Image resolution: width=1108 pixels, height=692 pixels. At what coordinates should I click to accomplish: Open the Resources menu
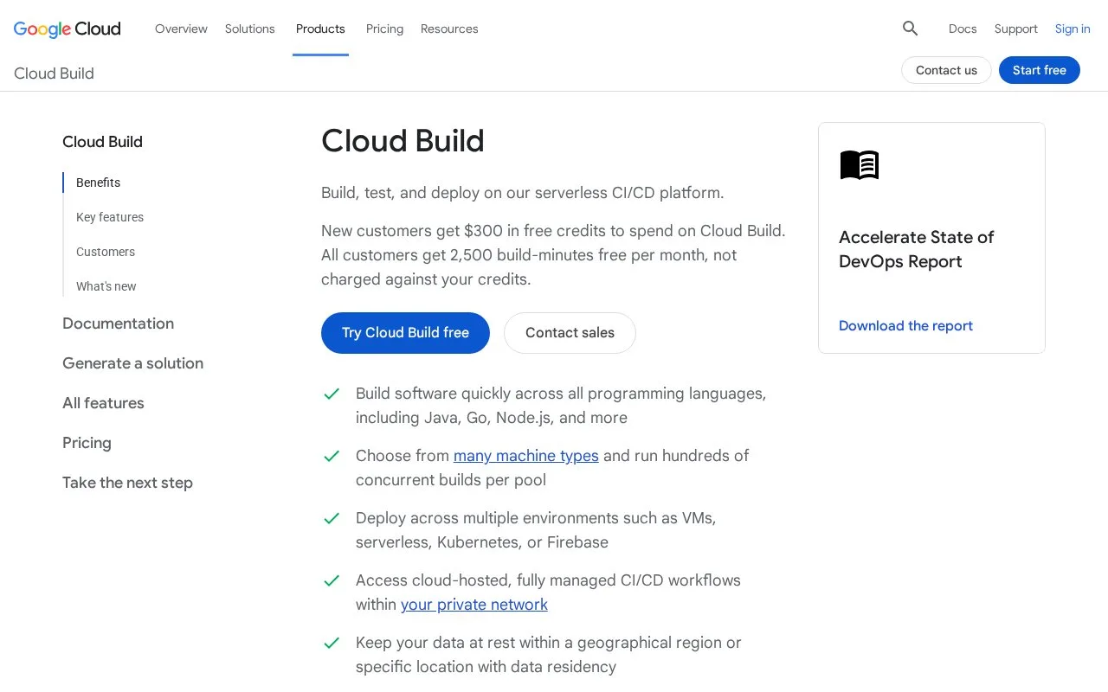pos(449,29)
